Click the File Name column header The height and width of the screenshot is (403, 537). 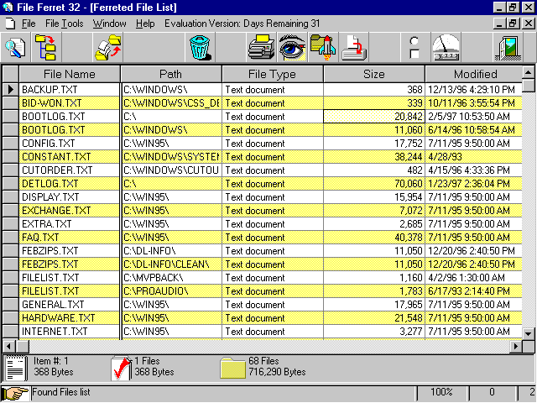tap(70, 75)
